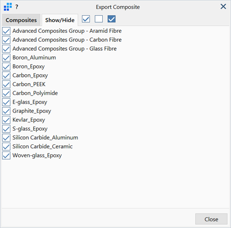
Task: Close the Export Composite dialog with X
Action: pyautogui.click(x=223, y=7)
